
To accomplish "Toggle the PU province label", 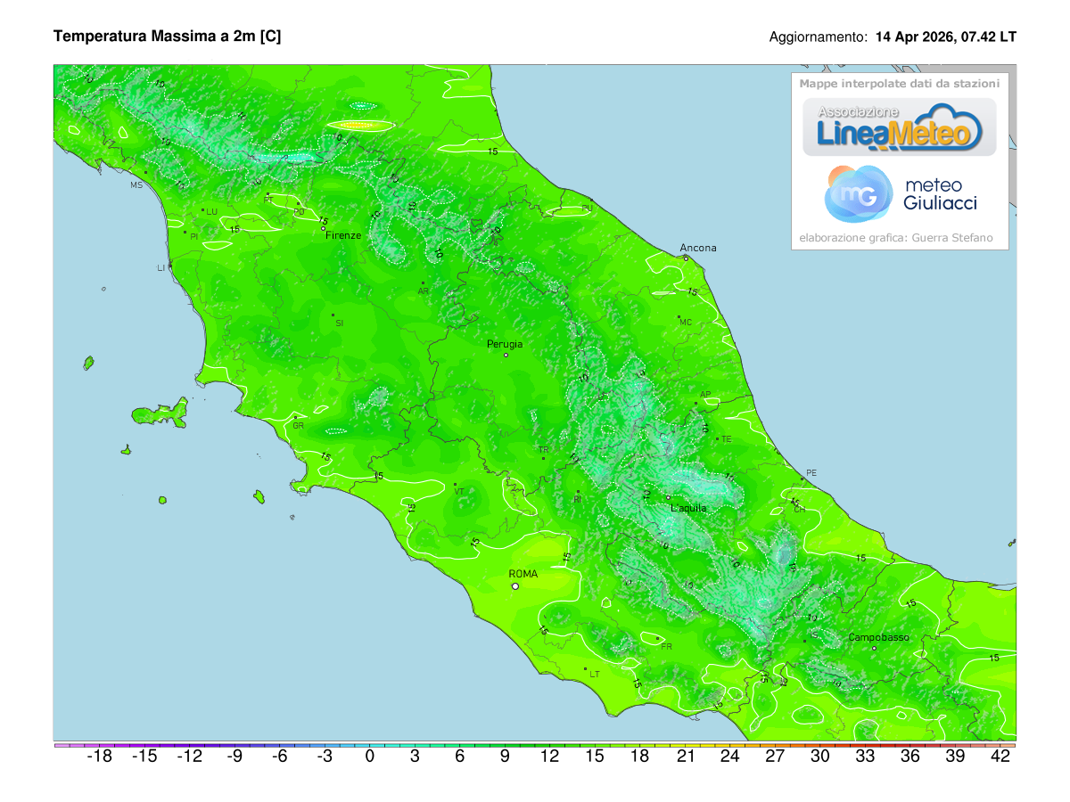I will [x=587, y=207].
